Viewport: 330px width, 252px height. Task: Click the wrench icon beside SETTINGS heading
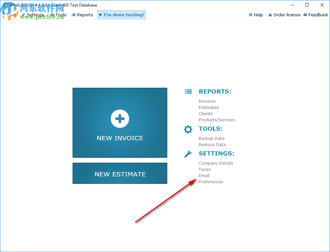(188, 154)
